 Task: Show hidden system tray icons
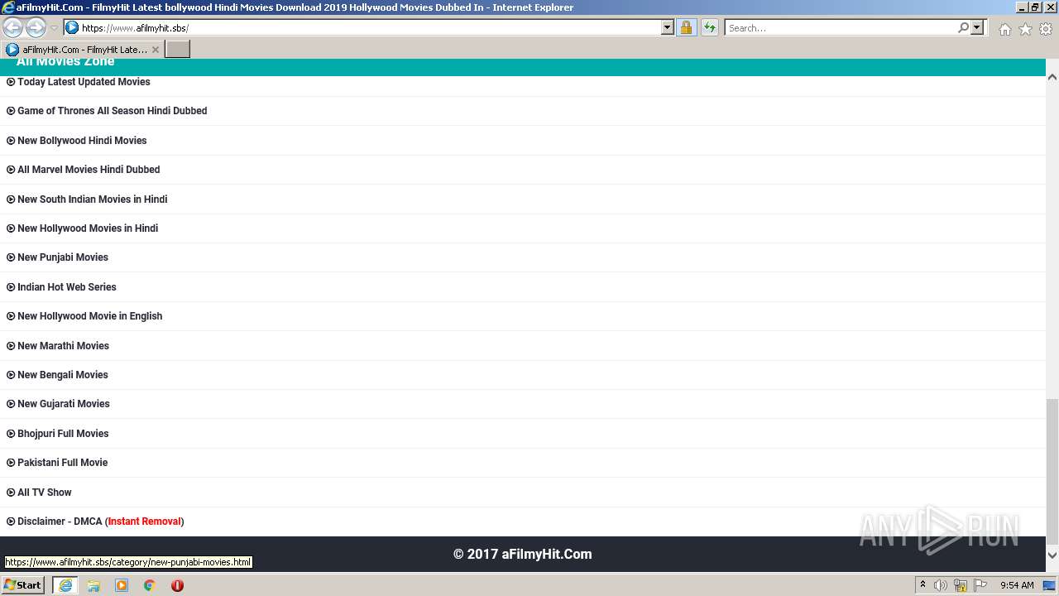coord(922,585)
